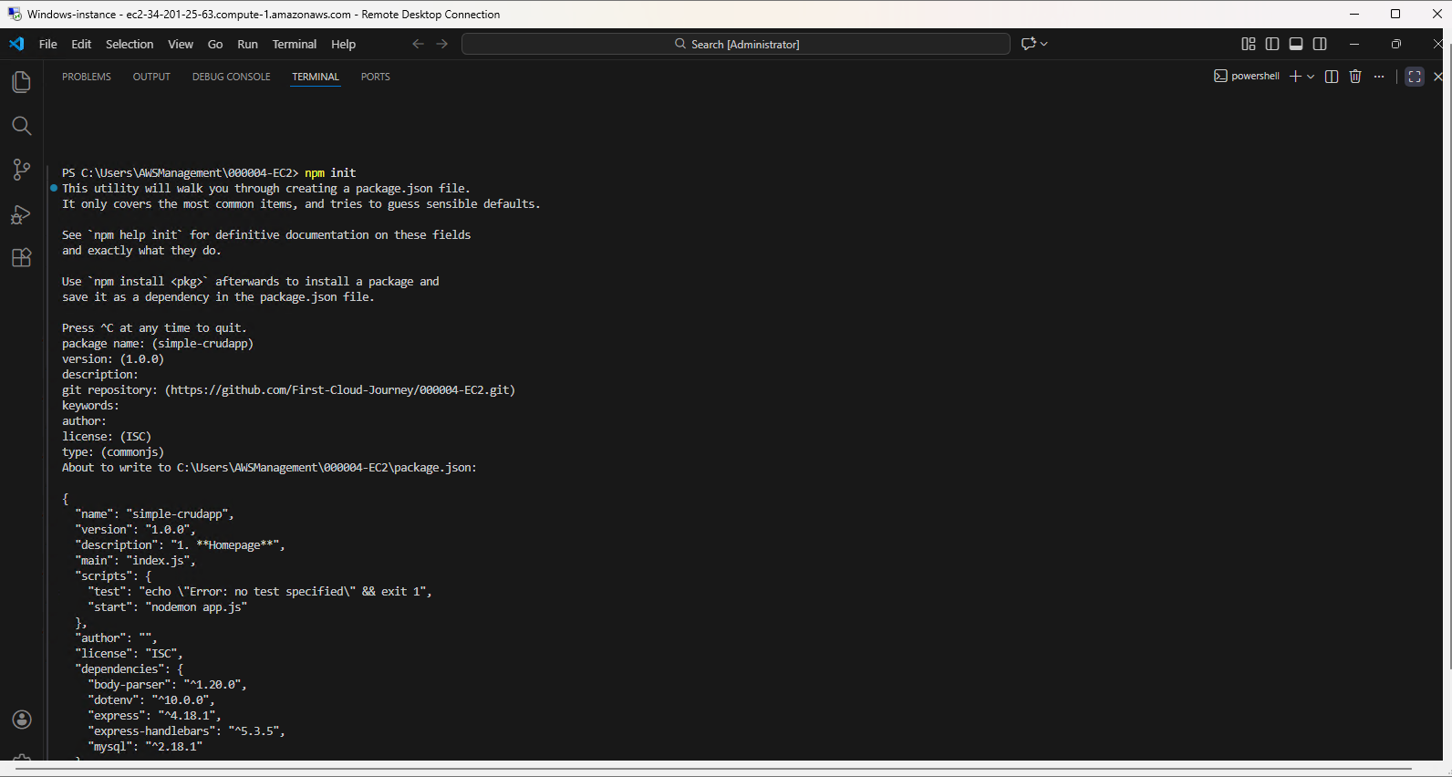Toggle the secondary side bar

(1320, 44)
